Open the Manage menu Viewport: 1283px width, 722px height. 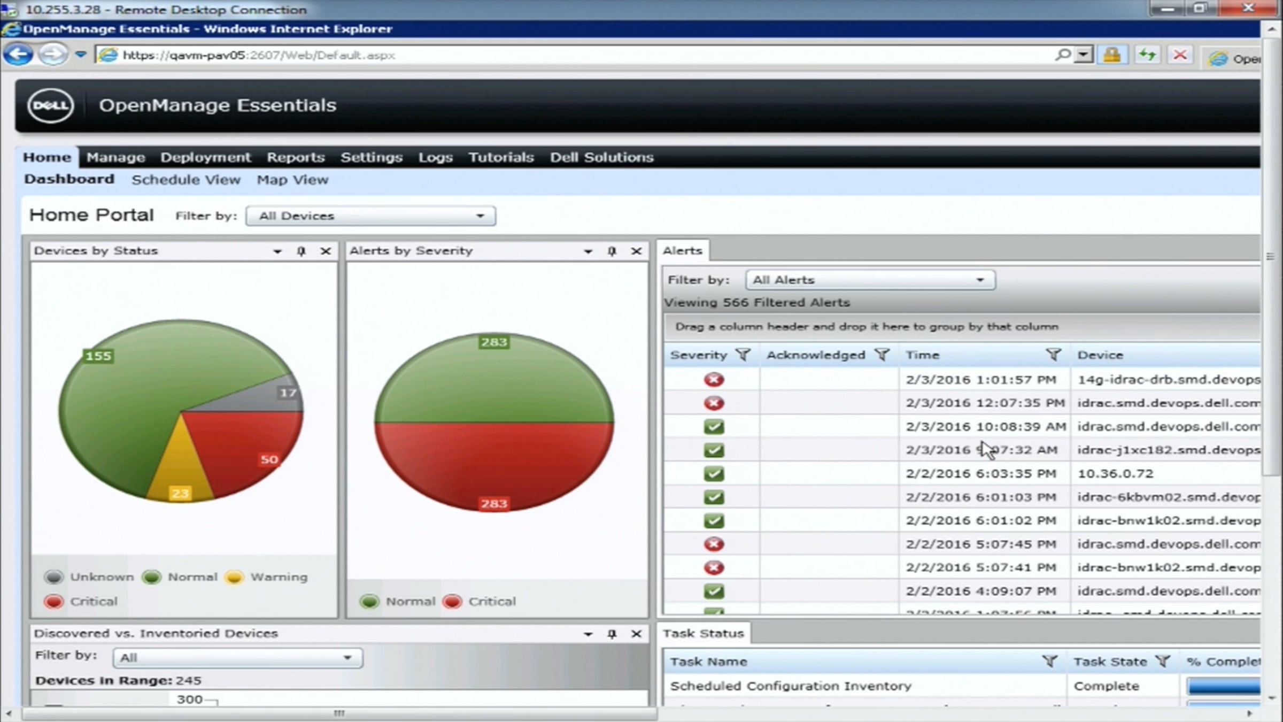click(115, 157)
